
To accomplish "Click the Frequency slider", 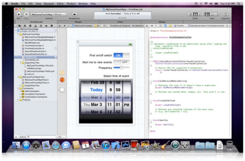I will (x=122, y=68).
